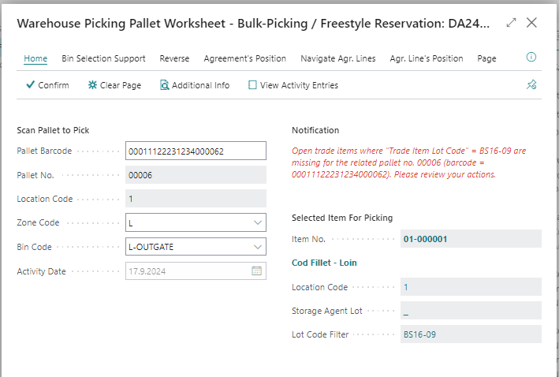Screen dimensions: 559x377
Task: Click the Confirm checkmark icon
Action: point(30,85)
